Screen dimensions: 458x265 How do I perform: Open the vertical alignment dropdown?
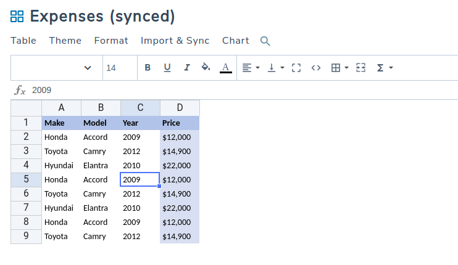tap(276, 68)
